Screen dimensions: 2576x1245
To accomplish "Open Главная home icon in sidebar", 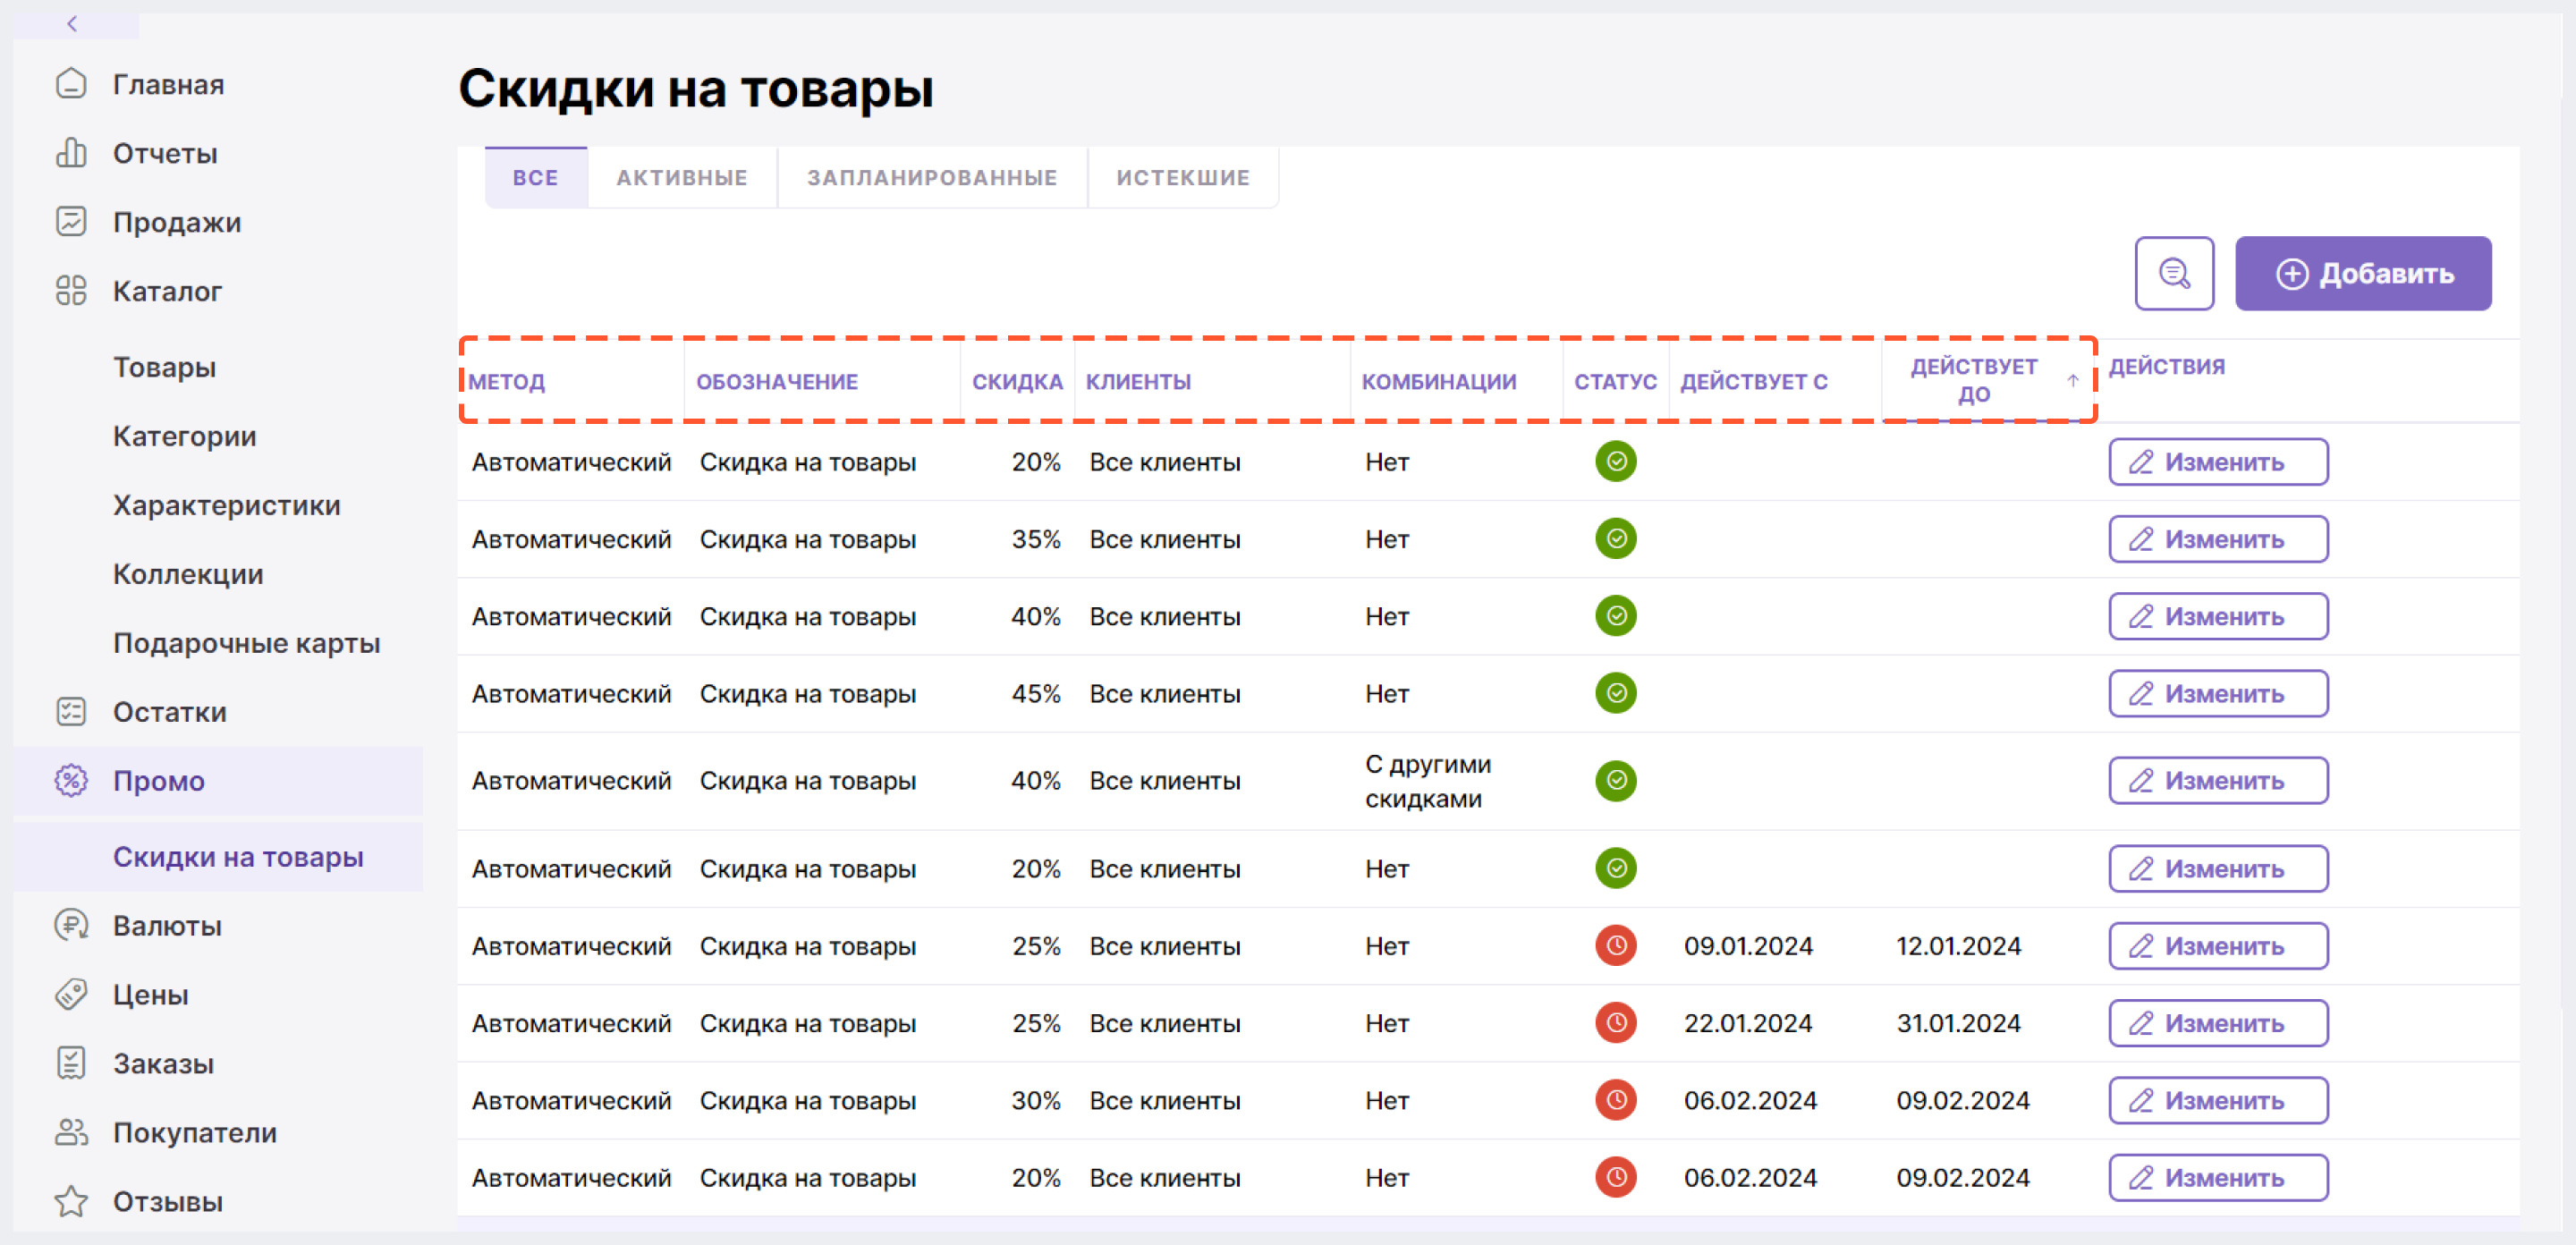I will [x=71, y=84].
